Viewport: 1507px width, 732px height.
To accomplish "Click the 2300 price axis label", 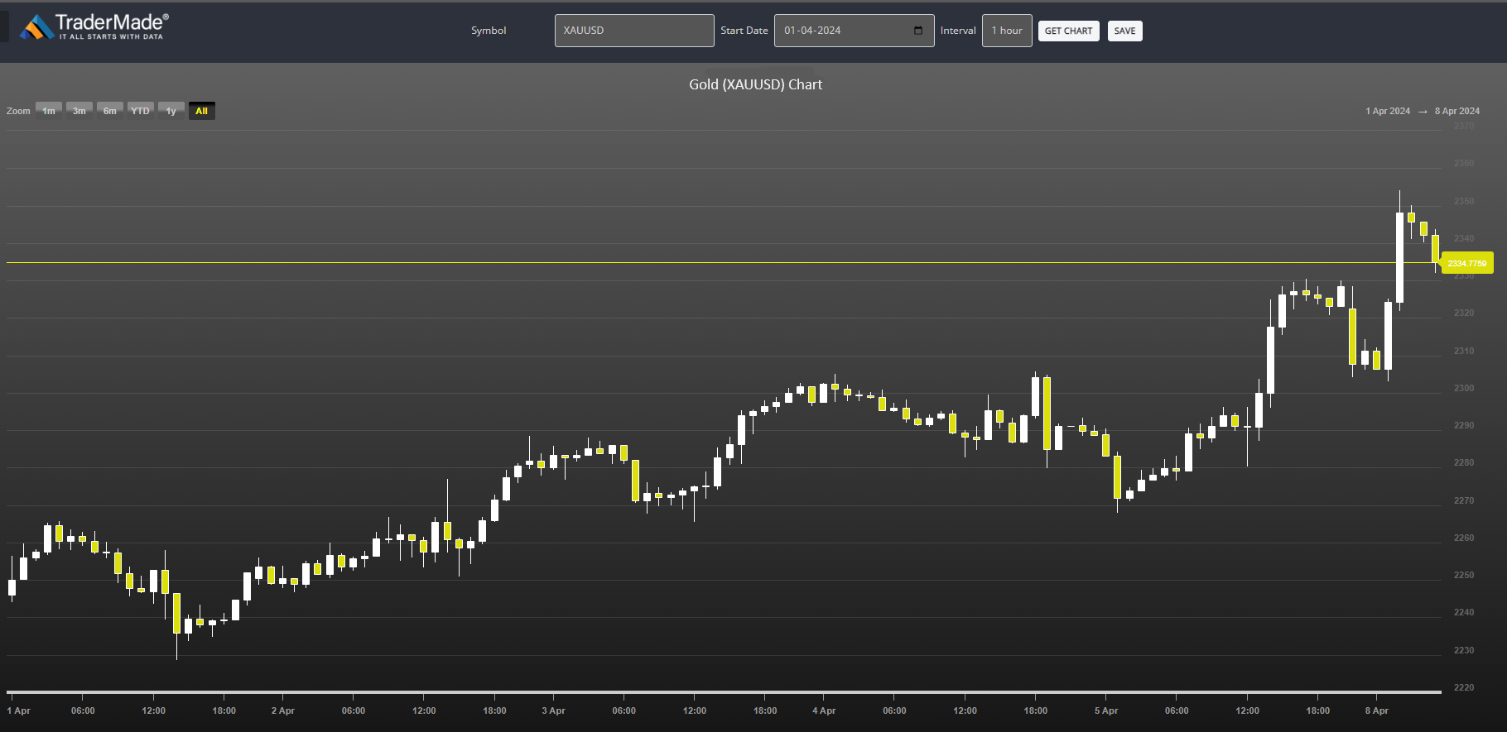I will click(x=1464, y=388).
